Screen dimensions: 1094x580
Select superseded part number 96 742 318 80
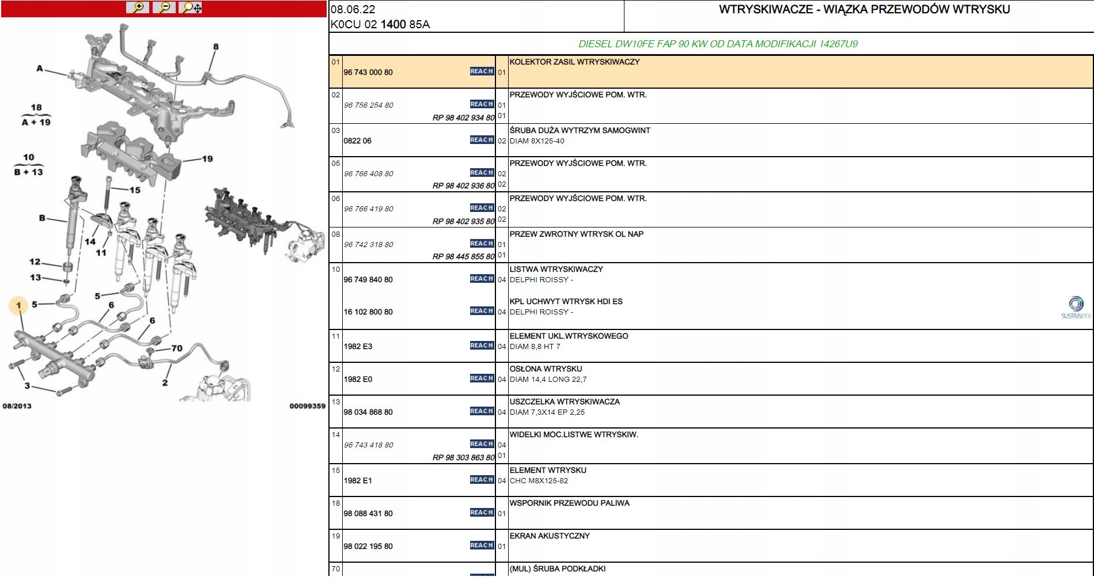[369, 245]
